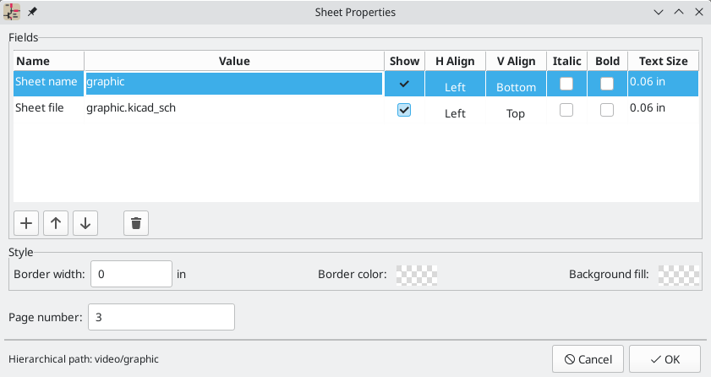Screen dimensions: 711x377
Task: Select the 'graphic.kicad_sch' value cell
Action: tap(234, 110)
